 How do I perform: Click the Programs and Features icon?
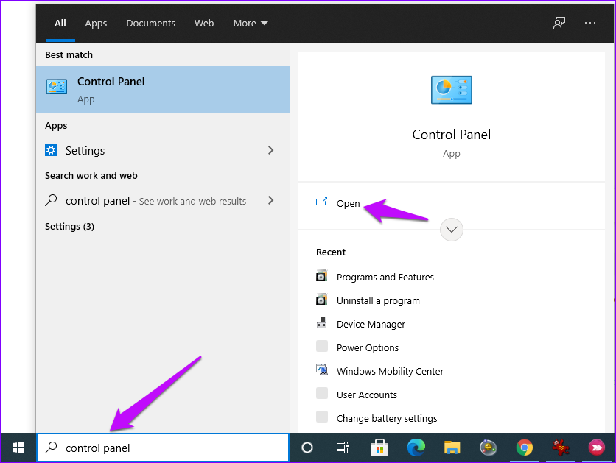point(322,276)
